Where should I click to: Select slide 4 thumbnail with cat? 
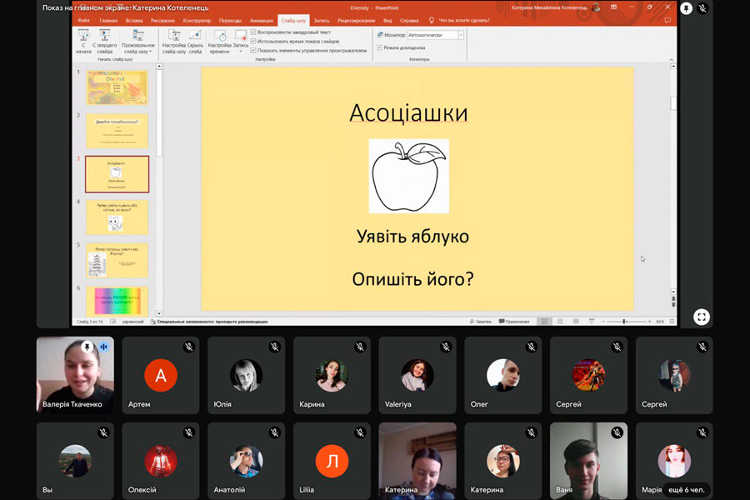tap(117, 217)
